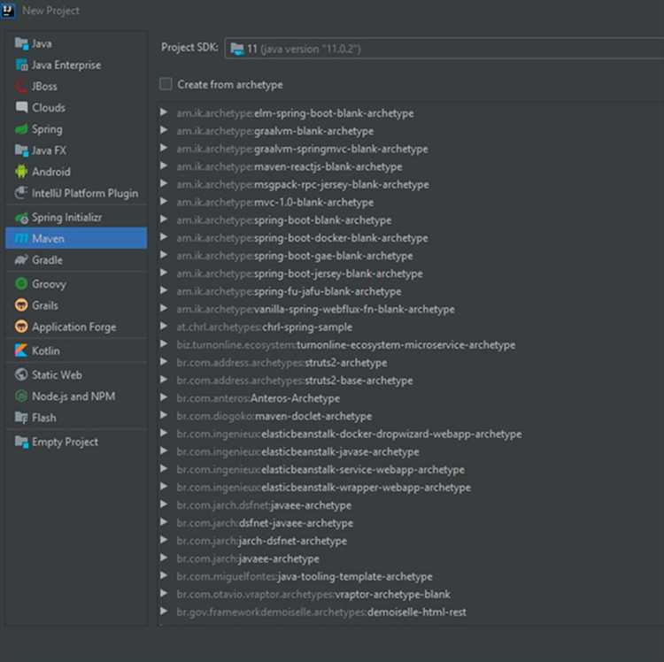Select dsfnet-javaee-archetype entry

pos(265,523)
